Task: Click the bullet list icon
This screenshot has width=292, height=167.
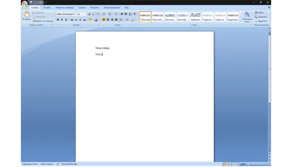Action: click(105, 14)
